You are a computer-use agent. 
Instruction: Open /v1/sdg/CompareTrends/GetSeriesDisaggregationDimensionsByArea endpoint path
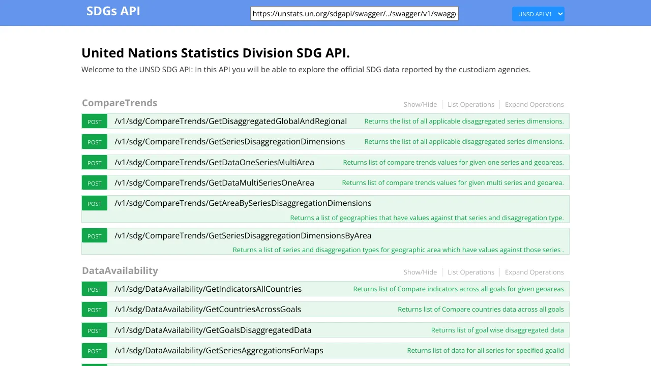point(243,235)
